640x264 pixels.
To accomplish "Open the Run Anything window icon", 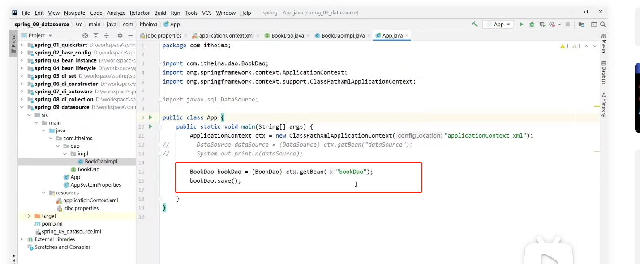I will pyautogui.click(x=594, y=25).
